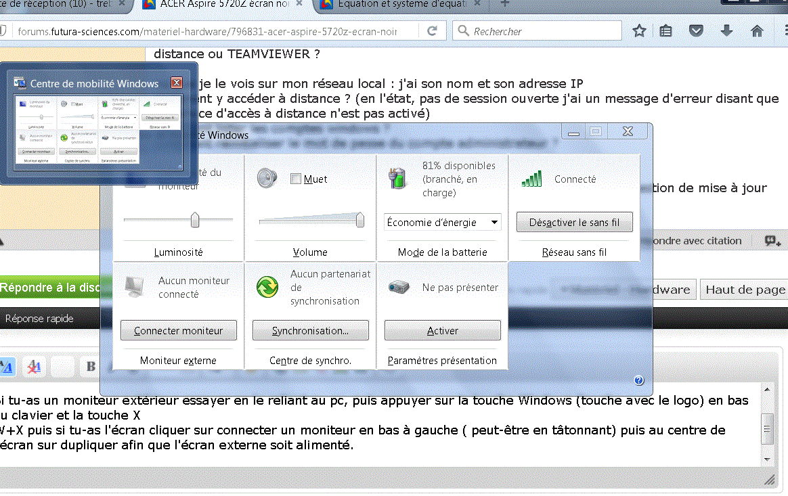
Task: Click the Activer presentation button
Action: coord(442,331)
